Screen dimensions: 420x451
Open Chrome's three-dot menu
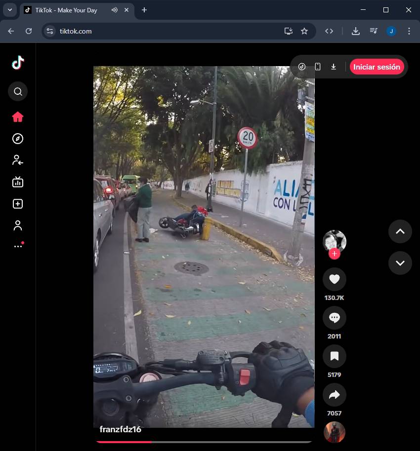point(409,31)
